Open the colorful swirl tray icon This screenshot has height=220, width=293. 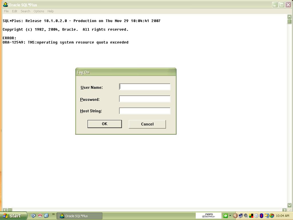pyautogui.click(x=272, y=216)
